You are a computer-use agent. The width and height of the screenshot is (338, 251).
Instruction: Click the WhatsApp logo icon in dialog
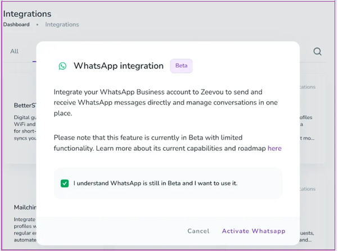pyautogui.click(x=62, y=66)
